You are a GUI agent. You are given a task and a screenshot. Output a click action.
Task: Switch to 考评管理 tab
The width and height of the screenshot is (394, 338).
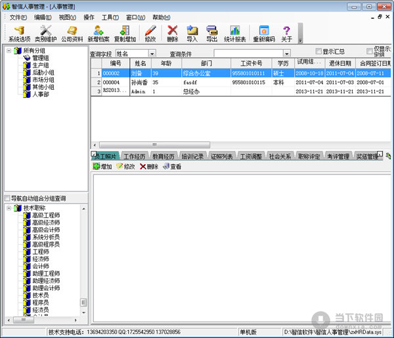[338, 156]
